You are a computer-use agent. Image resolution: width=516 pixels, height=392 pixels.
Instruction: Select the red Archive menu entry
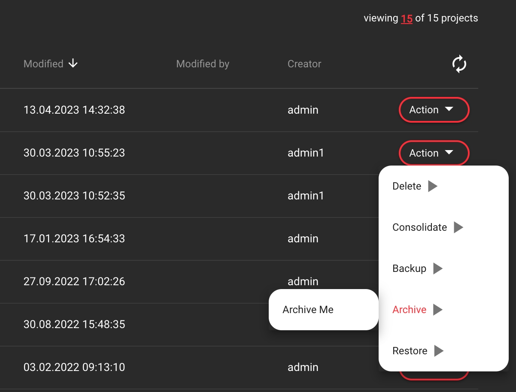409,310
